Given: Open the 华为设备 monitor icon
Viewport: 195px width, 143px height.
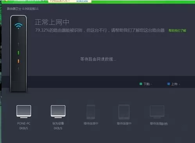Looking at the screenshot, I should 58,111.
